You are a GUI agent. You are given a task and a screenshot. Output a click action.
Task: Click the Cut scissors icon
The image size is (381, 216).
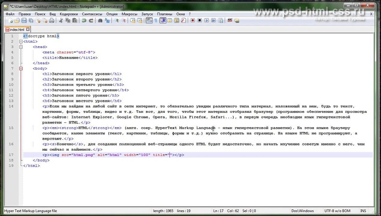pos(62,21)
